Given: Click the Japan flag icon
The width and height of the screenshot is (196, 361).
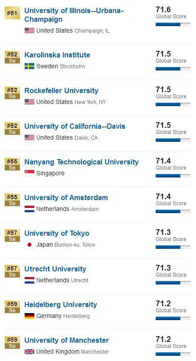Looking at the screenshot, I should click(x=29, y=245).
